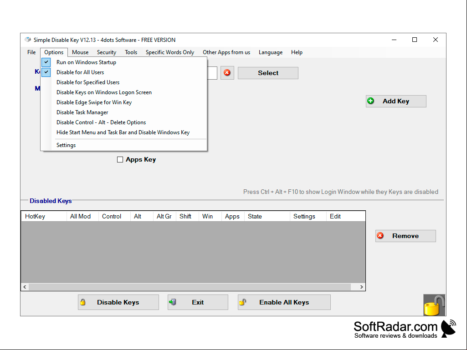Choose Disable Edge Swipe for Win Key
The width and height of the screenshot is (467, 350).
tap(124, 102)
